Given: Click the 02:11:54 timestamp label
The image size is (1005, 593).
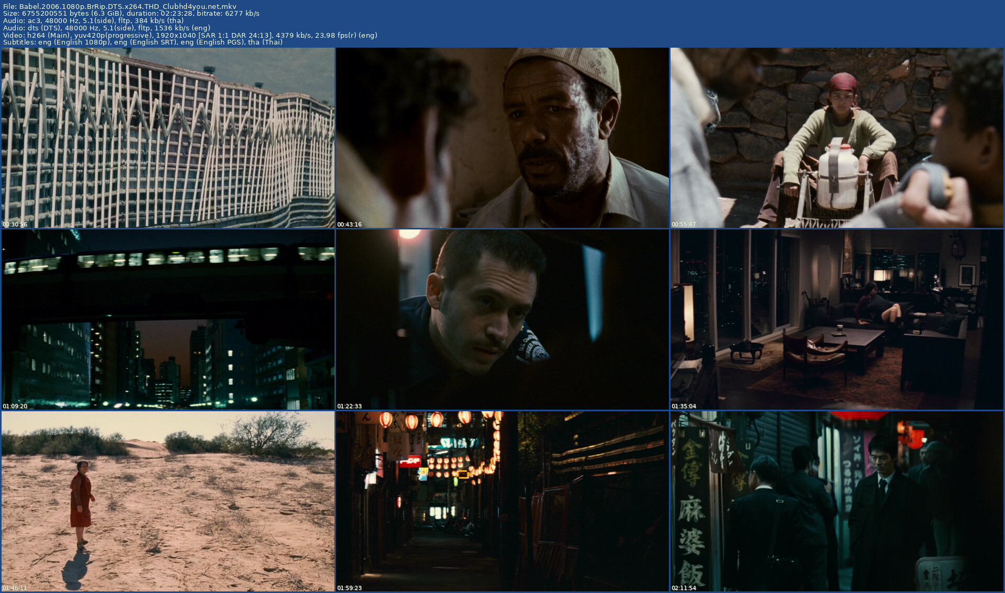Looking at the screenshot, I should (684, 588).
